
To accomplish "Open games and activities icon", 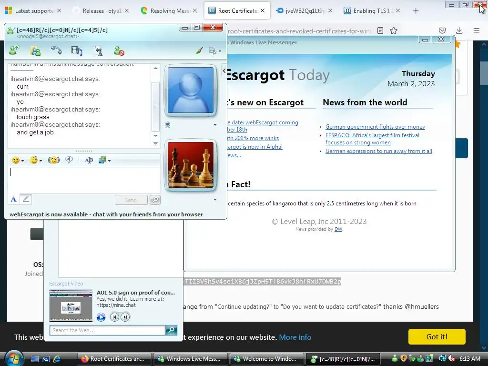I will coord(98,51).
